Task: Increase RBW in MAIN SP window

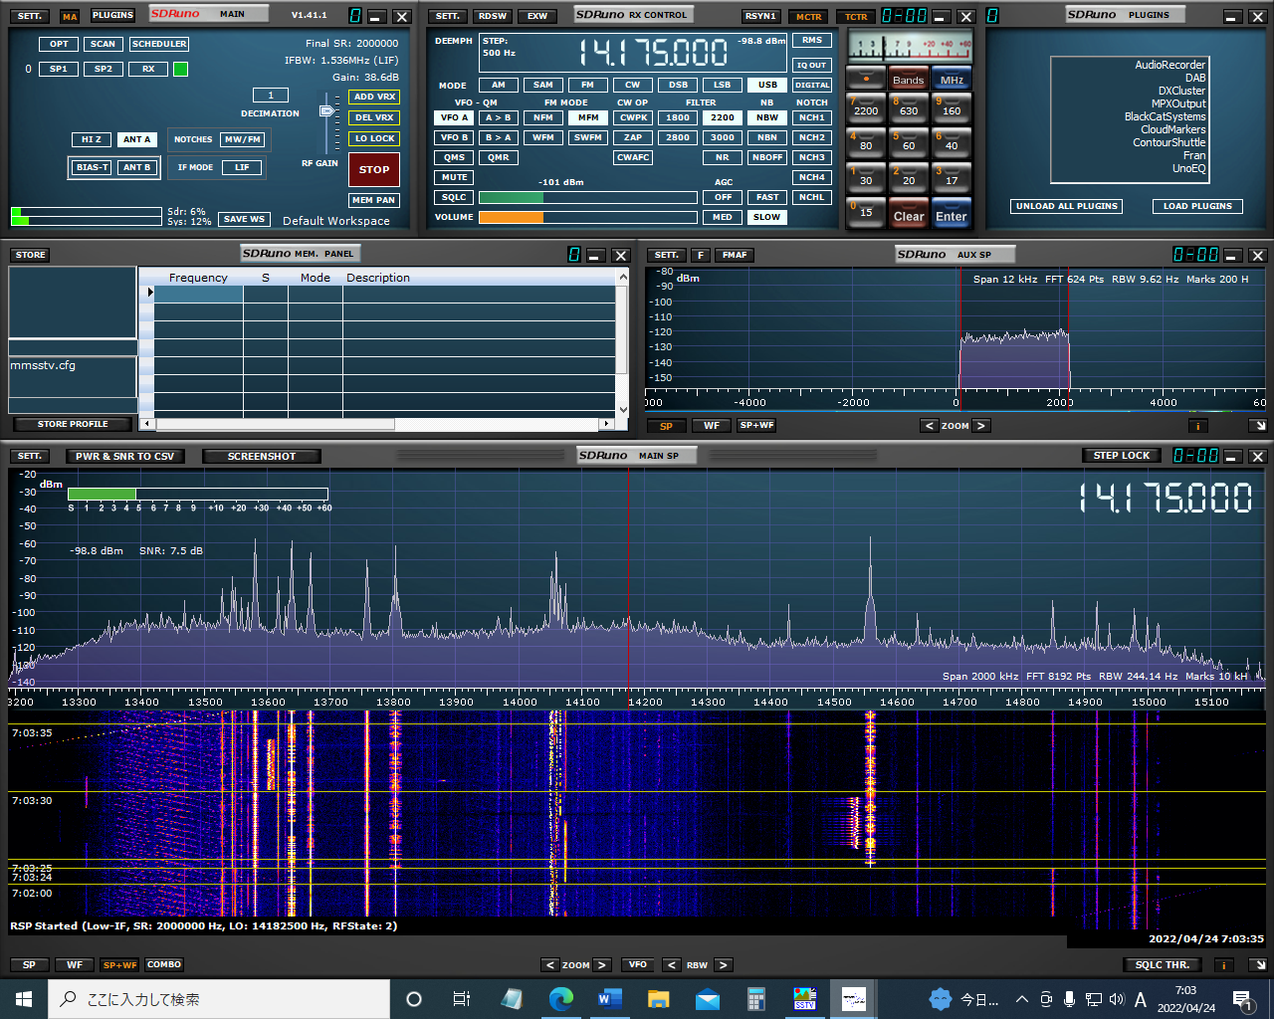Action: (x=723, y=964)
